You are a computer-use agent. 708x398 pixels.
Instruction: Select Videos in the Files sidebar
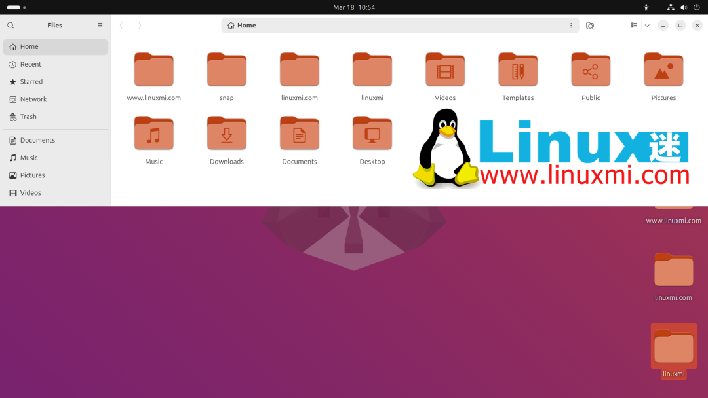point(29,192)
